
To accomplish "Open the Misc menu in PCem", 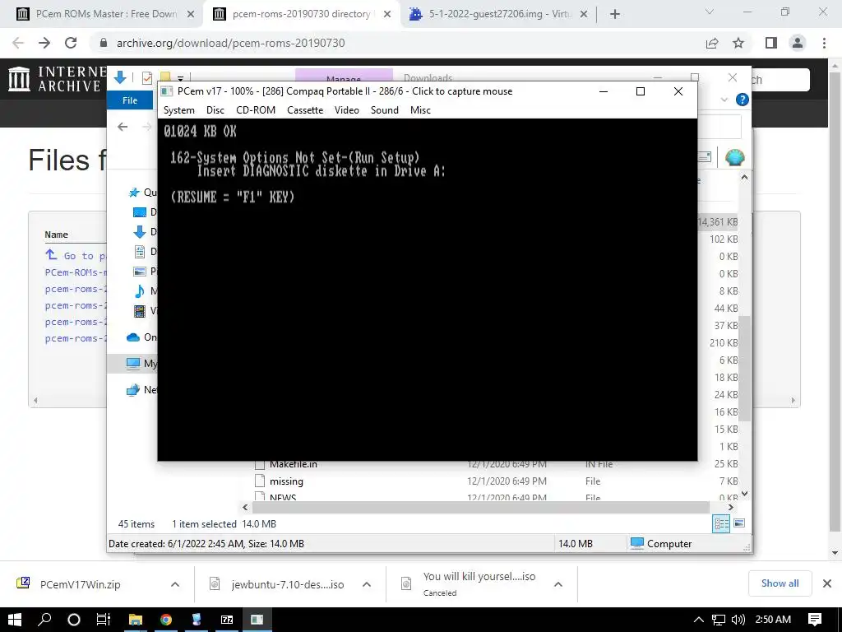I will pyautogui.click(x=420, y=110).
